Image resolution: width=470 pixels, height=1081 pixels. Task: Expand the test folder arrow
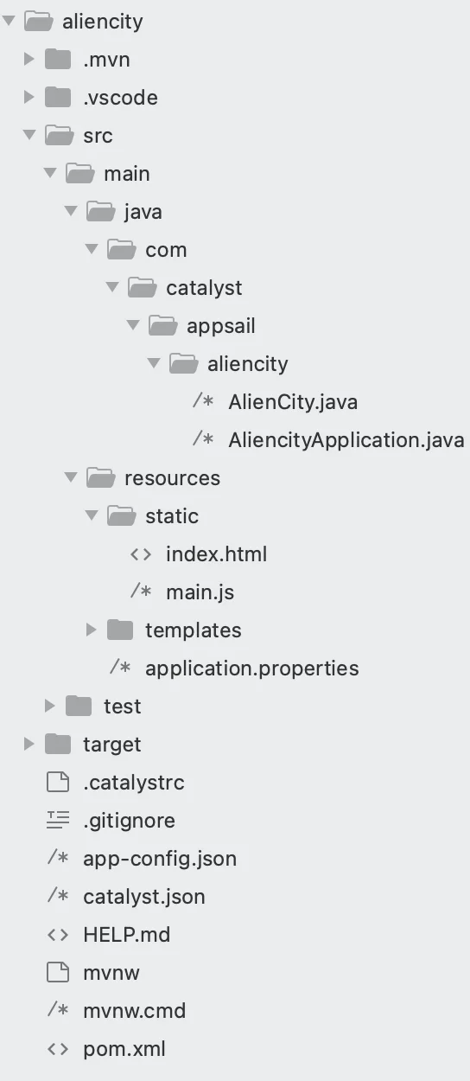coord(50,706)
